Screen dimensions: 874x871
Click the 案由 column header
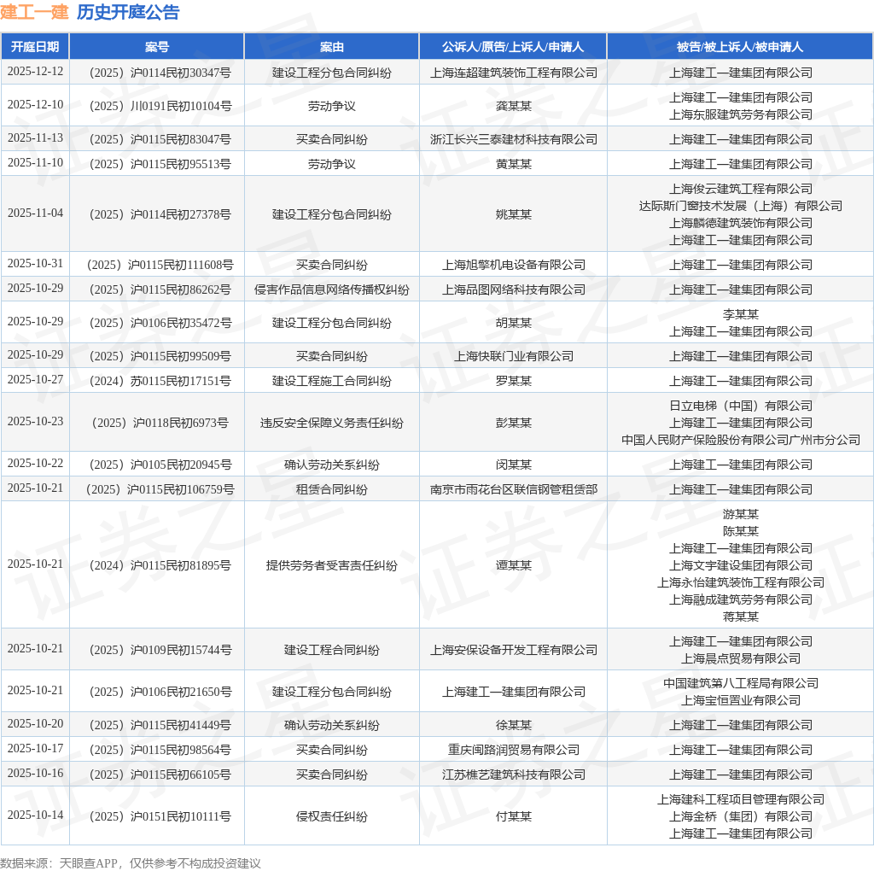(x=332, y=47)
